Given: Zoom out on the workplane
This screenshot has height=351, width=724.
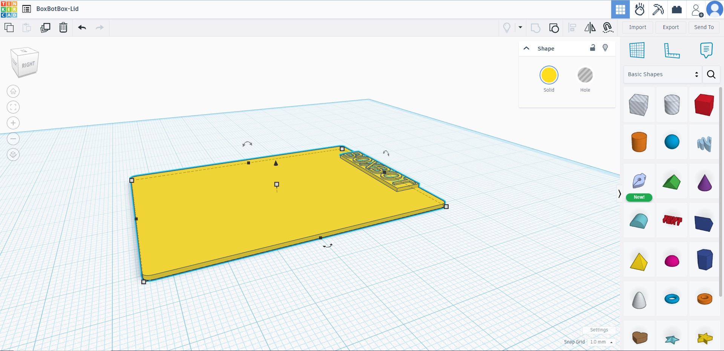Looking at the screenshot, I should (13, 139).
